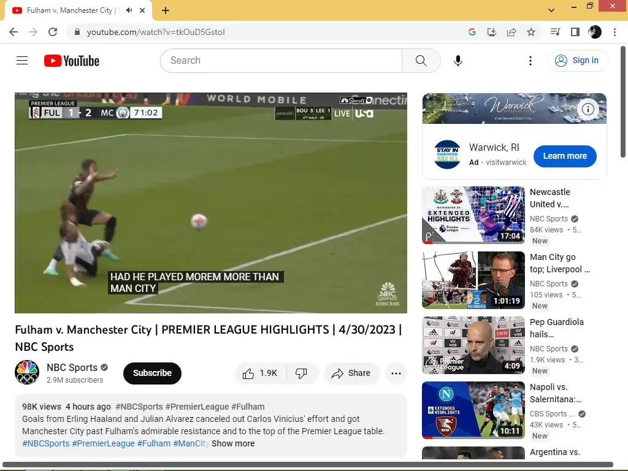
Task: Click the browser address bar URL
Action: [156, 32]
